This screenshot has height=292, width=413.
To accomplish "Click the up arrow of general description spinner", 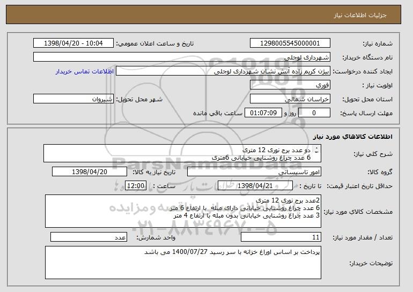I will [316, 148].
